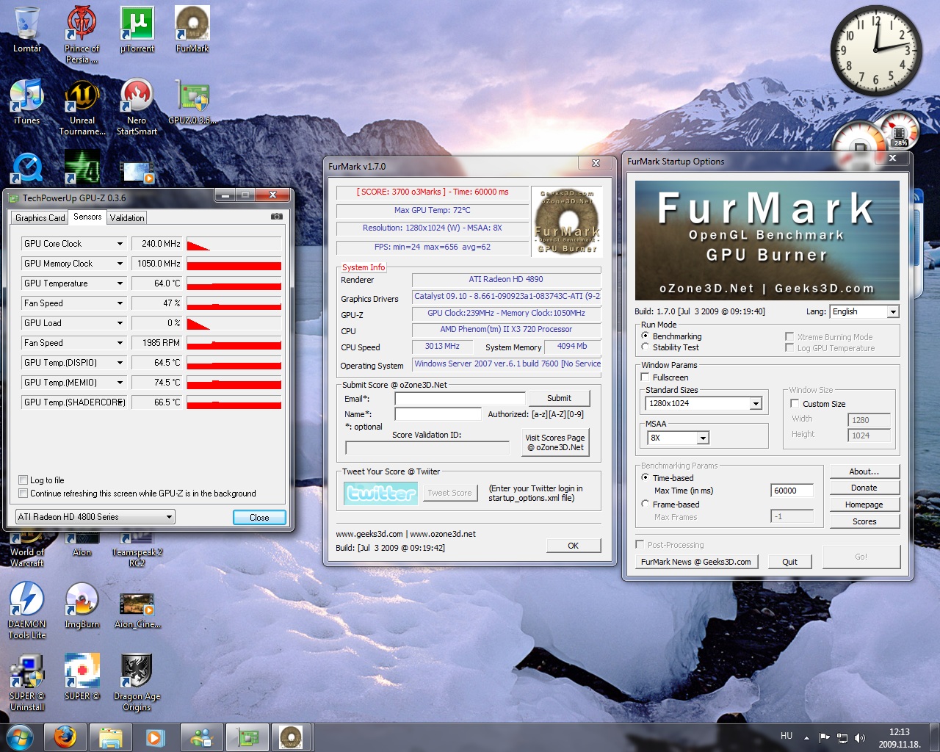The width and height of the screenshot is (940, 752).
Task: Select Time-based benchmarking option
Action: point(646,477)
